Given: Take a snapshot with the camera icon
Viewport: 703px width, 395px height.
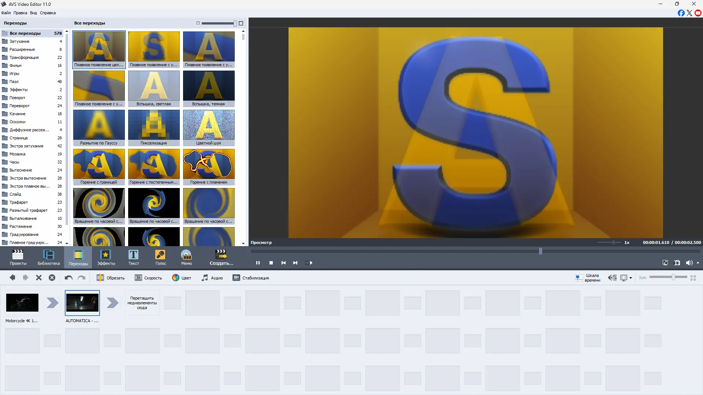Looking at the screenshot, I should (677, 263).
